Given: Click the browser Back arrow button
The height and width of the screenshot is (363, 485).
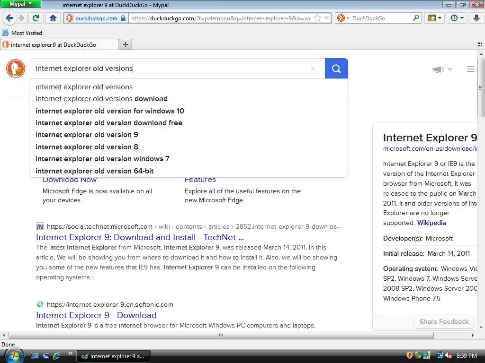Looking at the screenshot, I should point(9,18).
